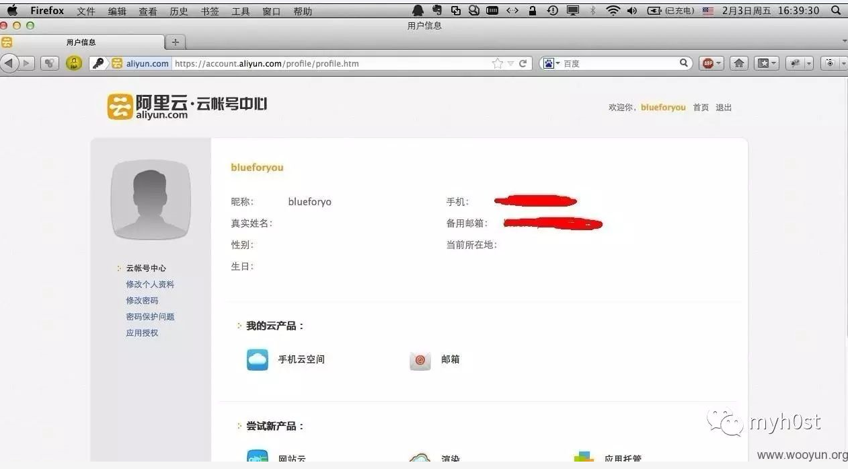This screenshot has width=848, height=469.
Task: Click into the URL address field
Action: click(331, 63)
